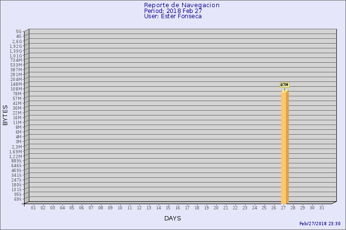The image size is (346, 230).
Task: Click the 2,3M y-axis label
Action: [x=17, y=146]
